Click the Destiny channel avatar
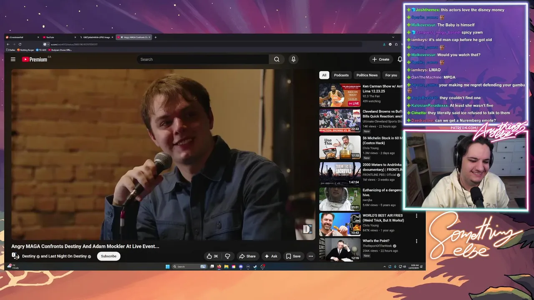534x300 pixels. 15,256
